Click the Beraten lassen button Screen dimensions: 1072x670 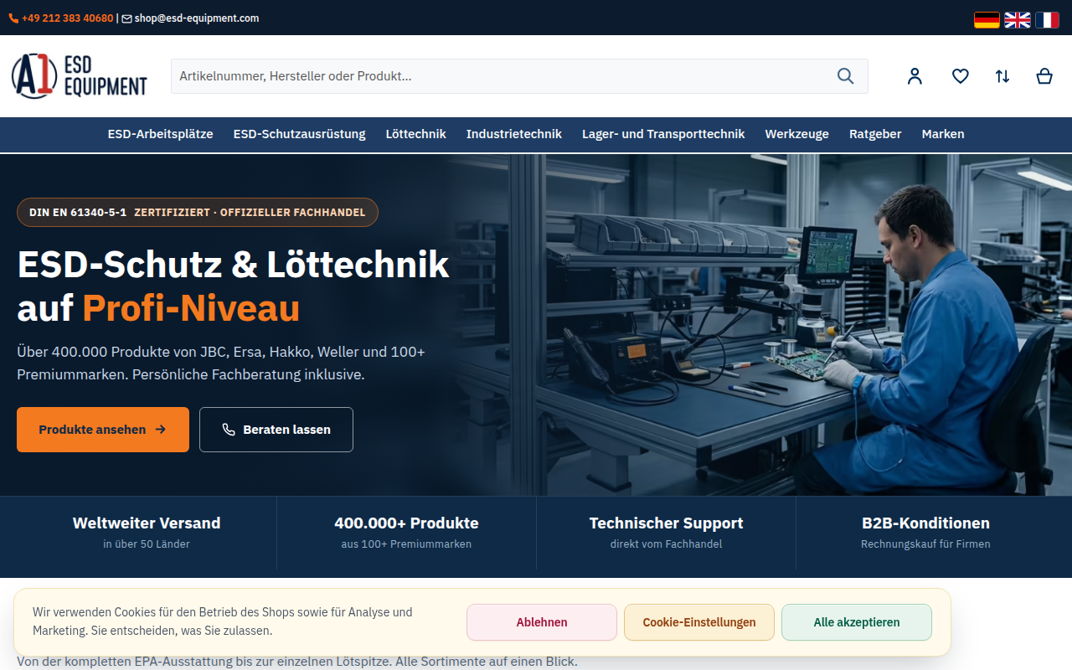coord(276,430)
